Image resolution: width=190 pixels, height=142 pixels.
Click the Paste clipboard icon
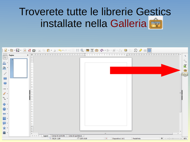(48, 50)
